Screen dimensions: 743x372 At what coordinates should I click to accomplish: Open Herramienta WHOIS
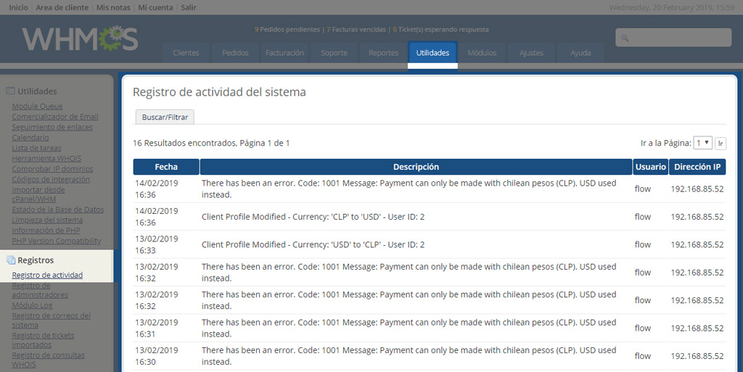46,158
